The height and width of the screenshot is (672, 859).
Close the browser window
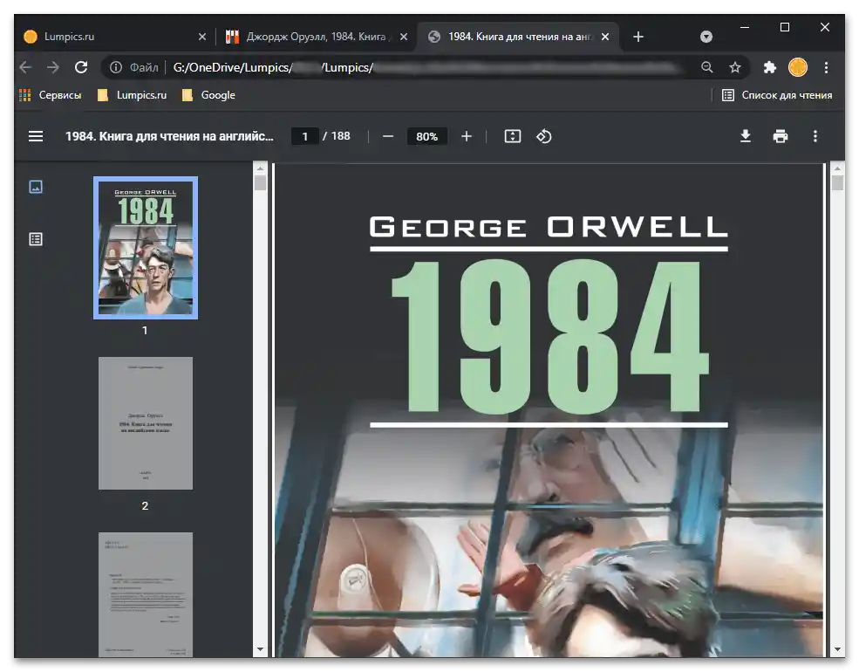point(824,27)
